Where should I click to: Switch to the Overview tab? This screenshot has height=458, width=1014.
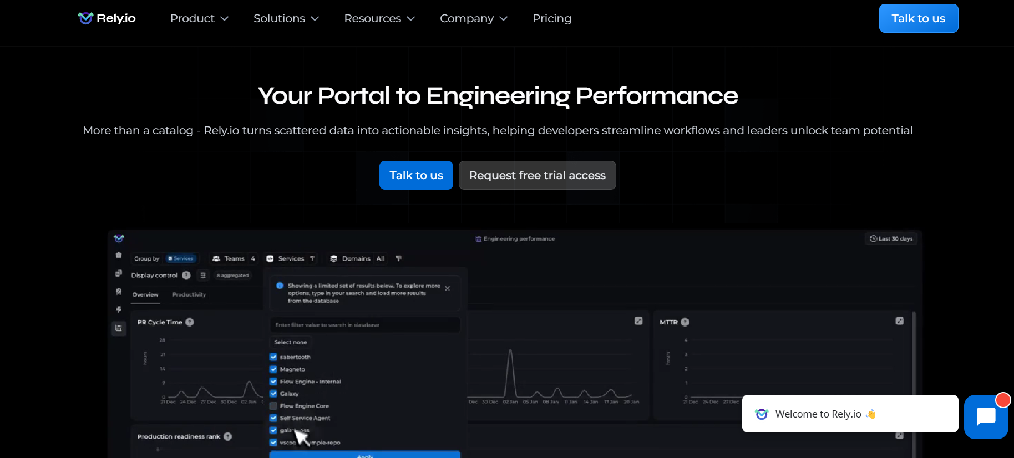click(145, 294)
